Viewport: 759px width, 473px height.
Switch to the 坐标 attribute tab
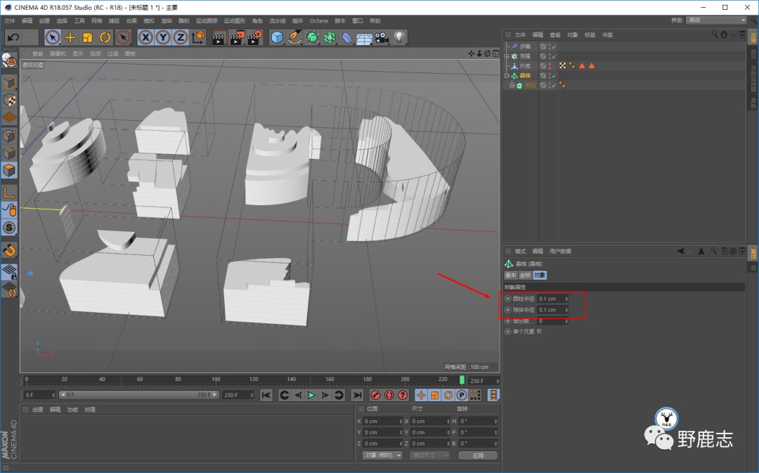point(524,275)
